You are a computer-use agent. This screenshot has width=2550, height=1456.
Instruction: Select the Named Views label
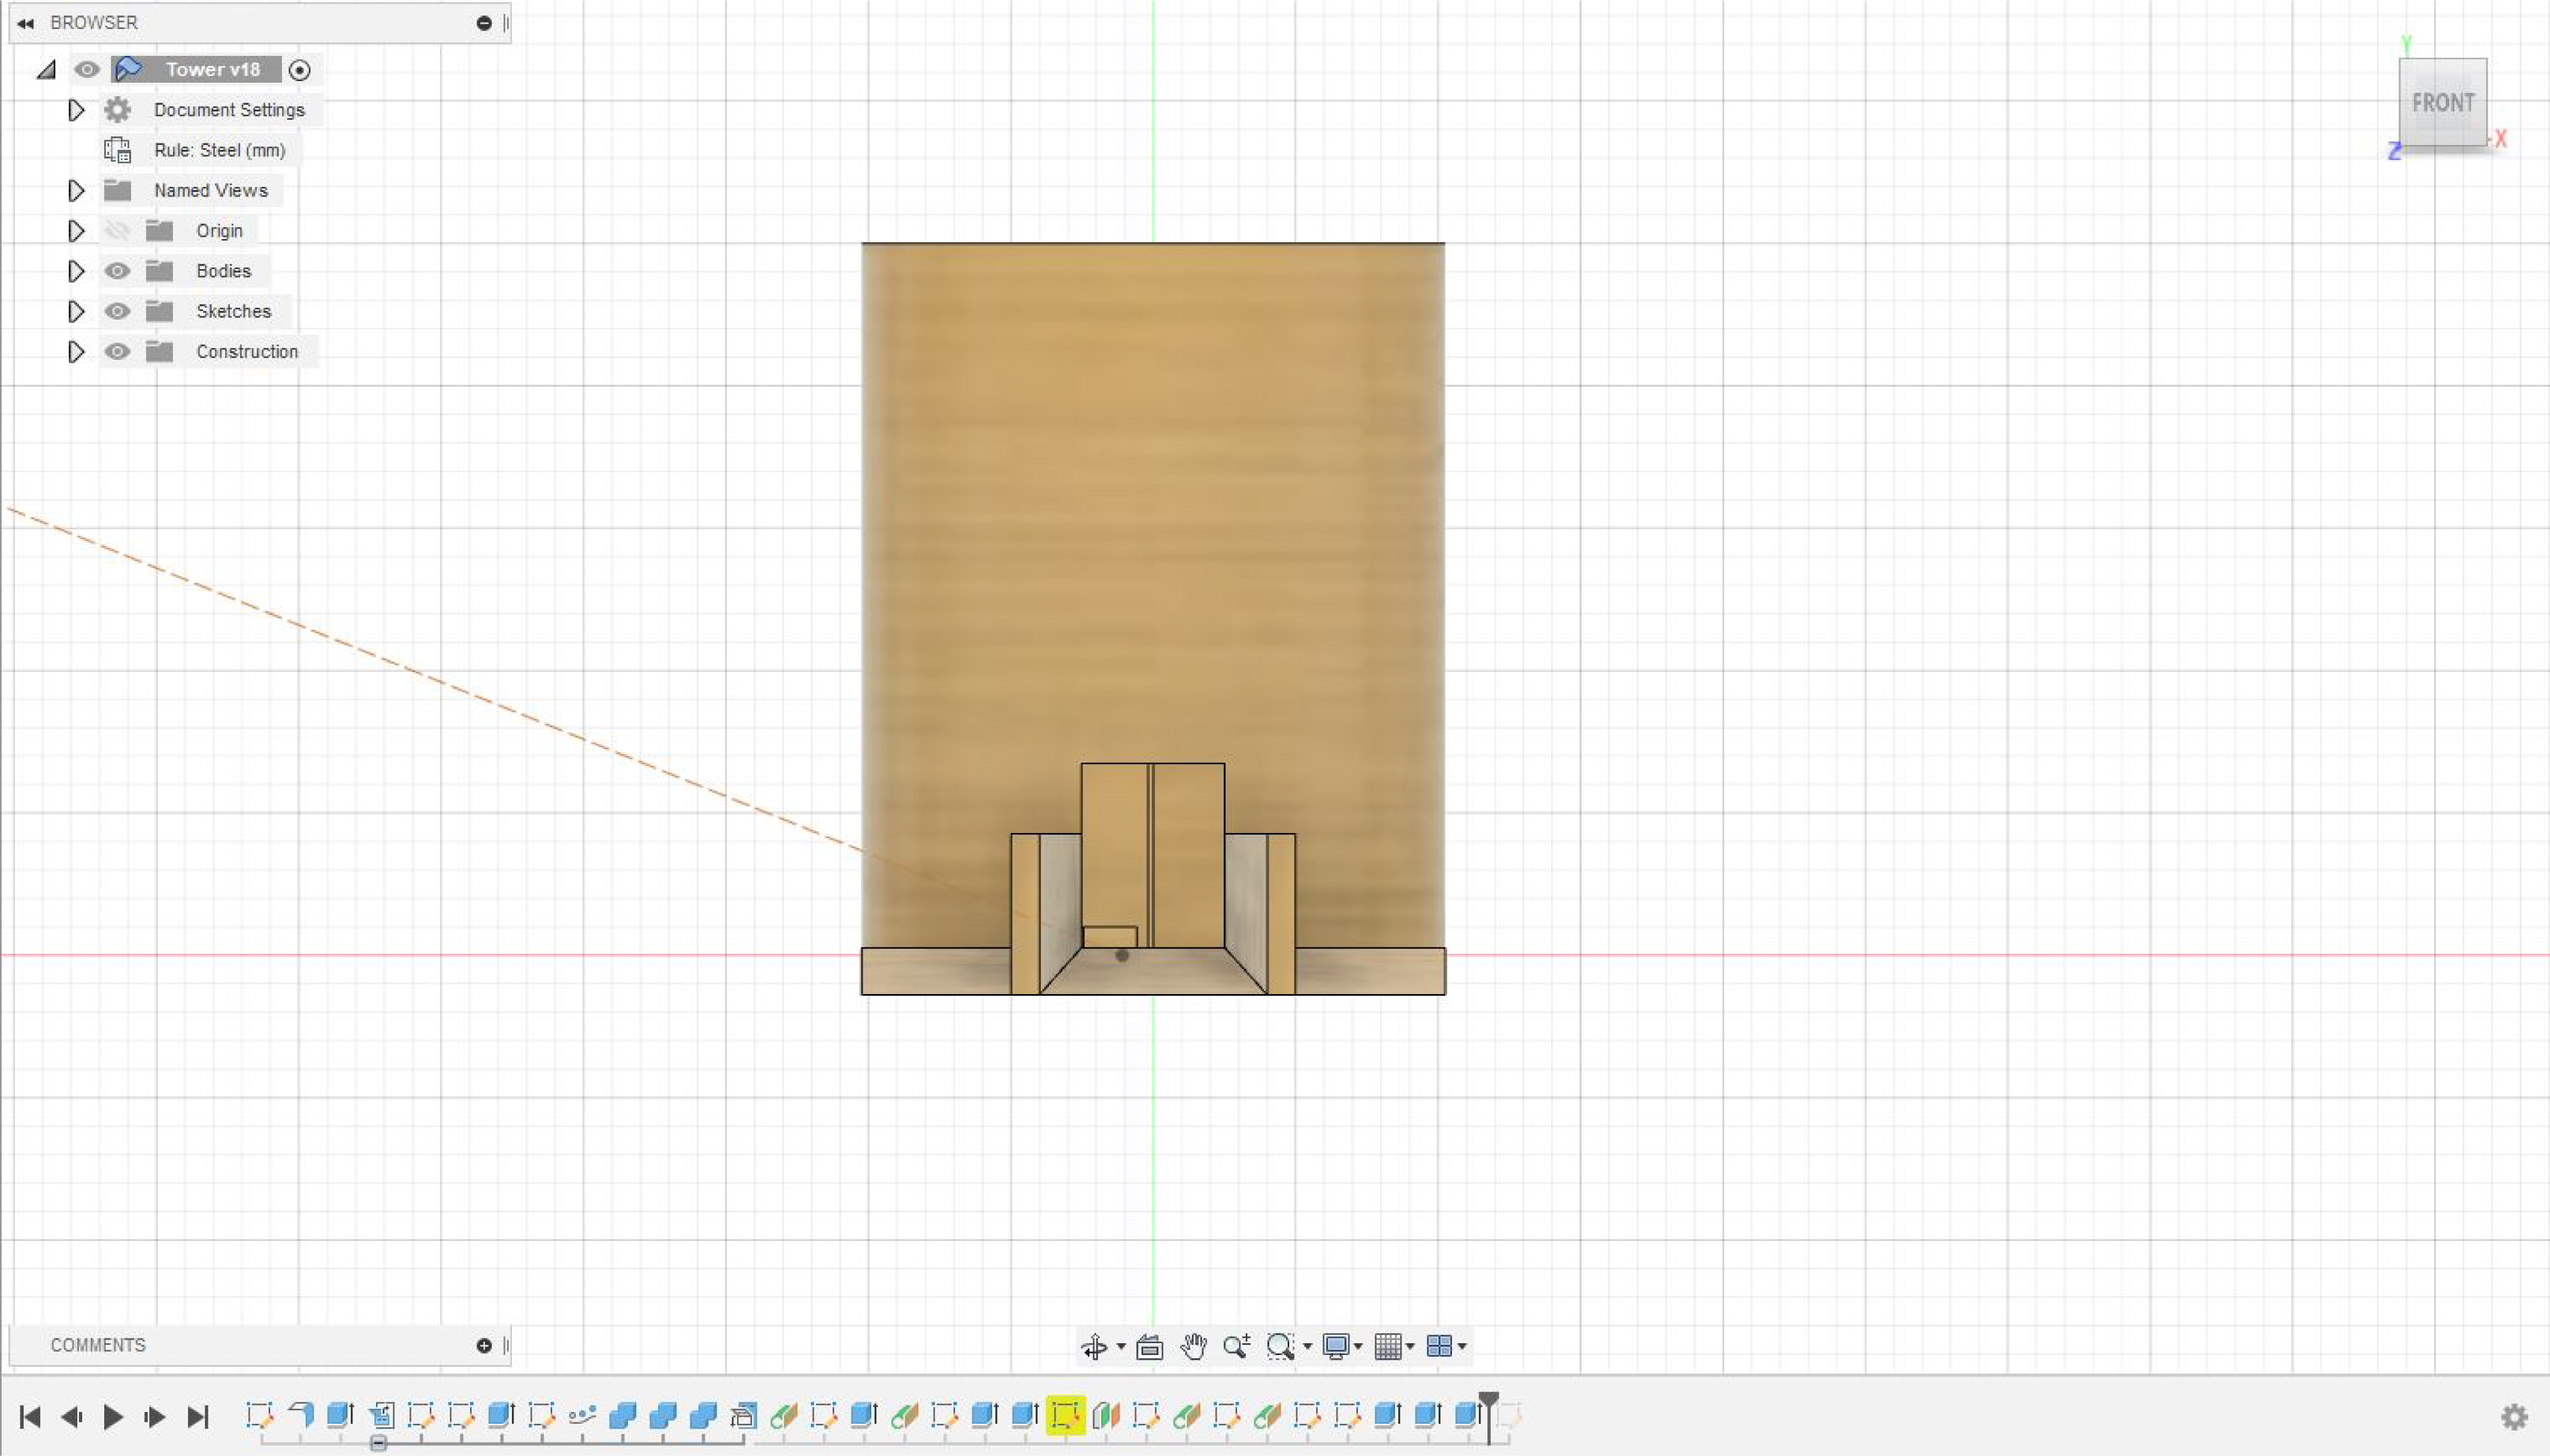pyautogui.click(x=211, y=190)
